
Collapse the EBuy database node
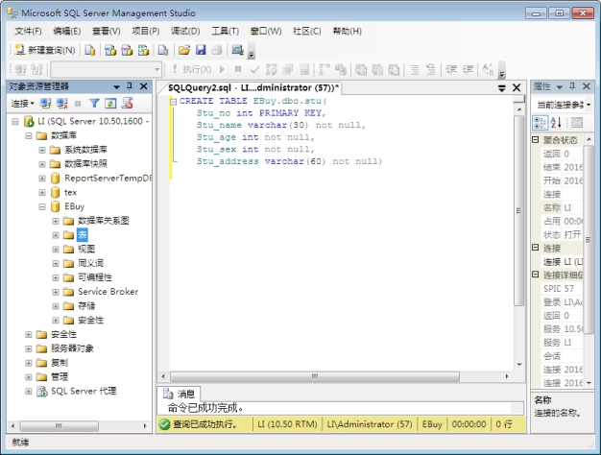click(42, 206)
